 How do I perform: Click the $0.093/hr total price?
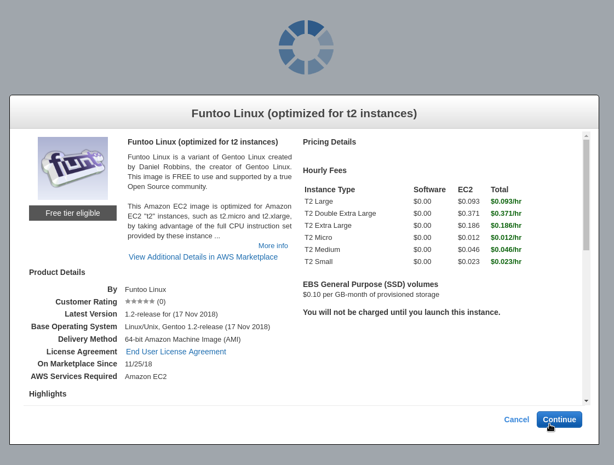pos(506,202)
